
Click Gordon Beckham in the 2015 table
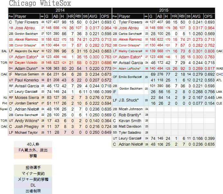(x=131, y=89)
